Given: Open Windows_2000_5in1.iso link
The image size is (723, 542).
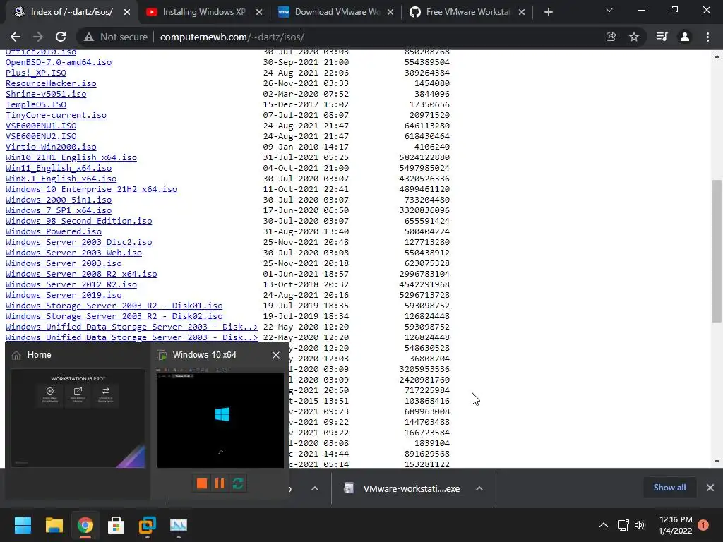Looking at the screenshot, I should coord(59,200).
